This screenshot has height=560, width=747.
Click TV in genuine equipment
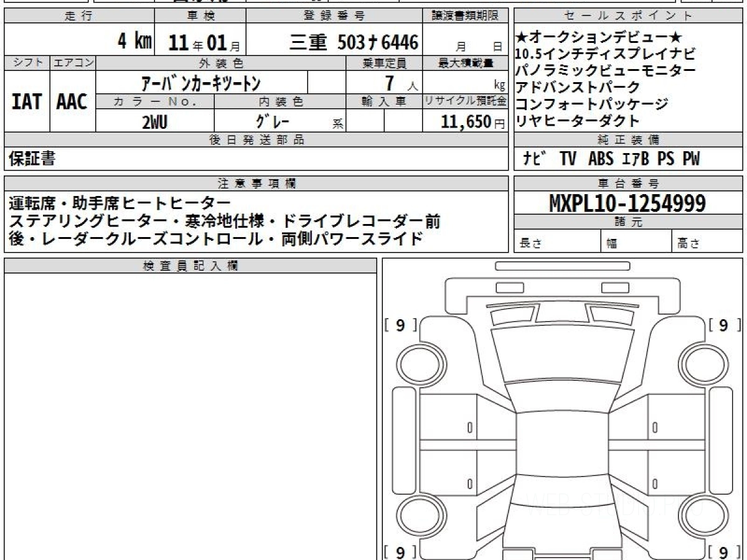[x=568, y=159]
